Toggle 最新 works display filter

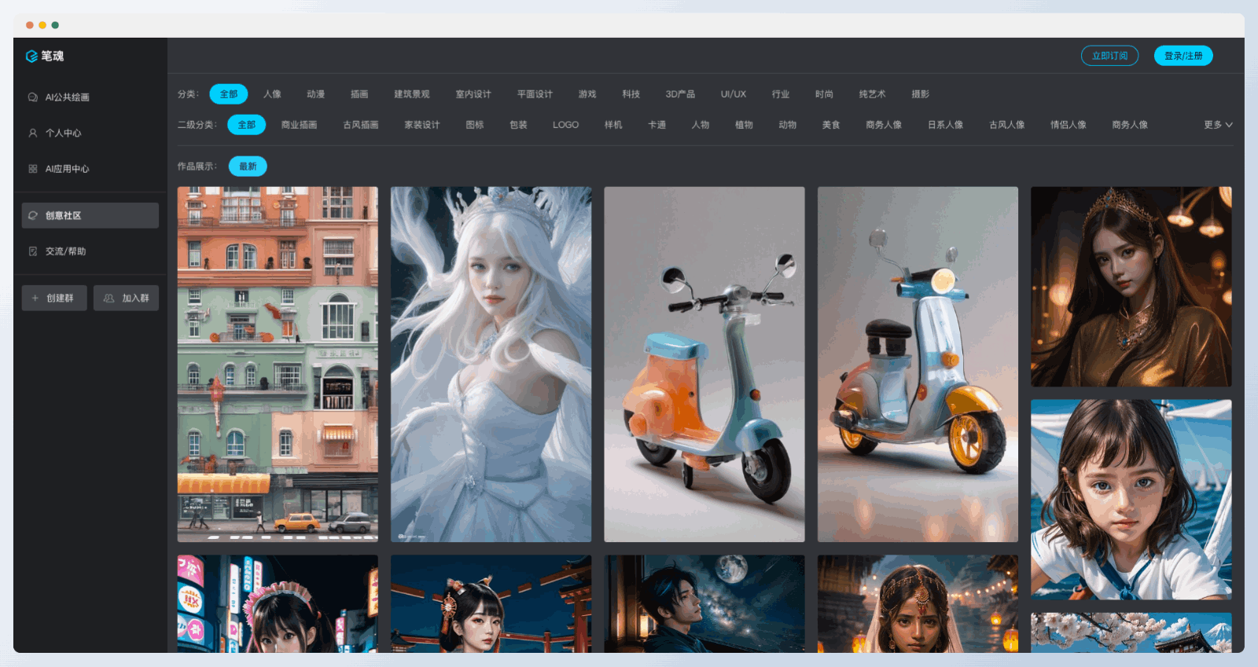pos(248,167)
